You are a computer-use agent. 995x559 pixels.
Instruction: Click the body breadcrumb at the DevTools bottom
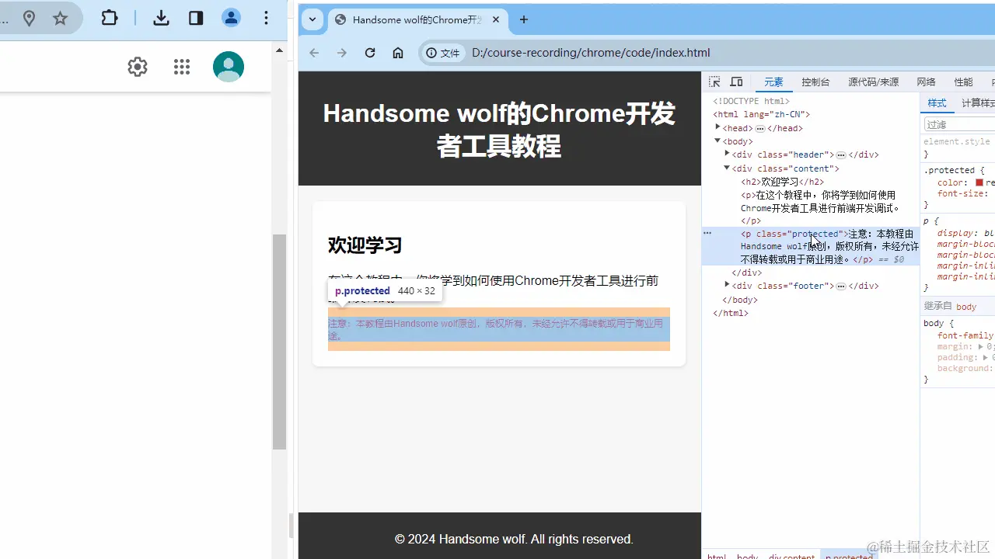pos(747,556)
